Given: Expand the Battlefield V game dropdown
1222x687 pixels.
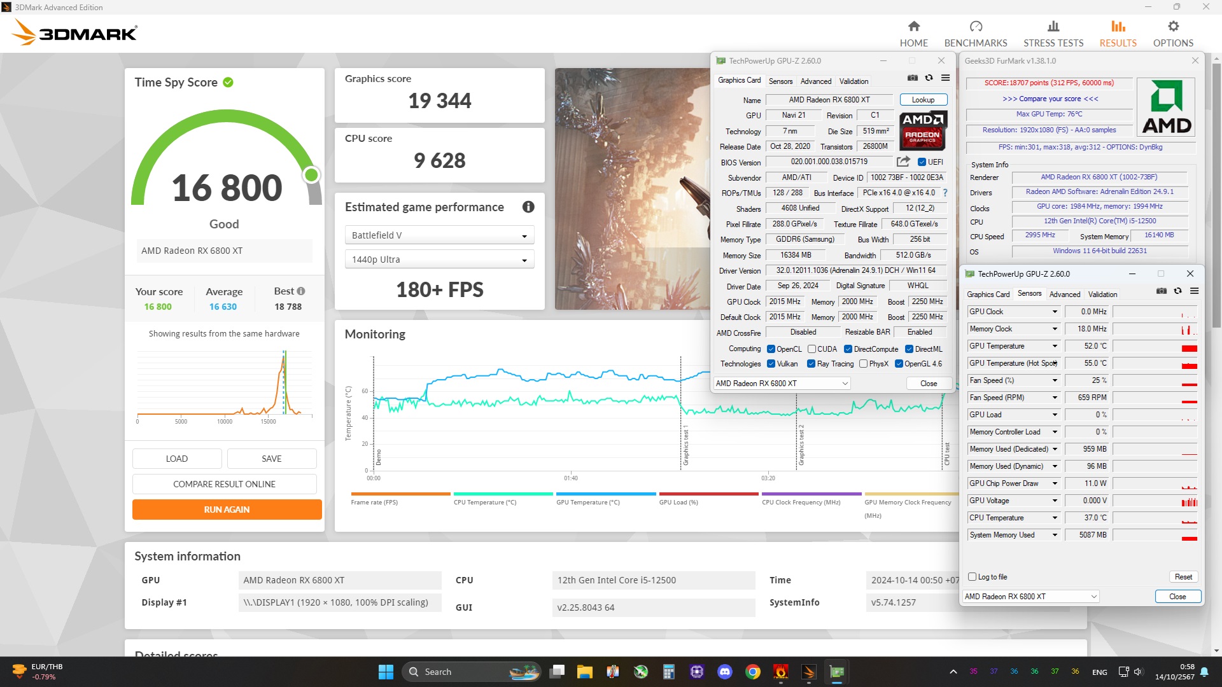Looking at the screenshot, I should (439, 235).
